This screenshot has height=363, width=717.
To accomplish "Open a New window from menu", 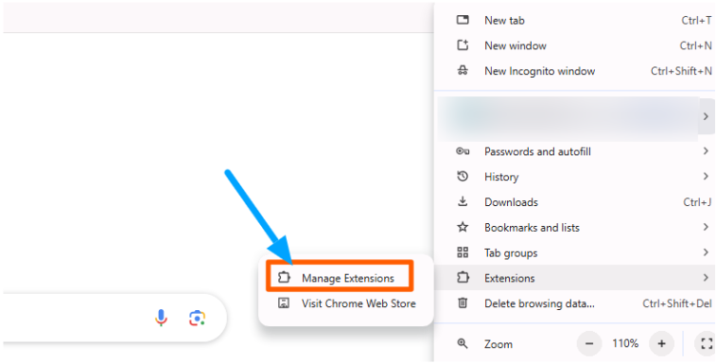I will tap(575, 45).
